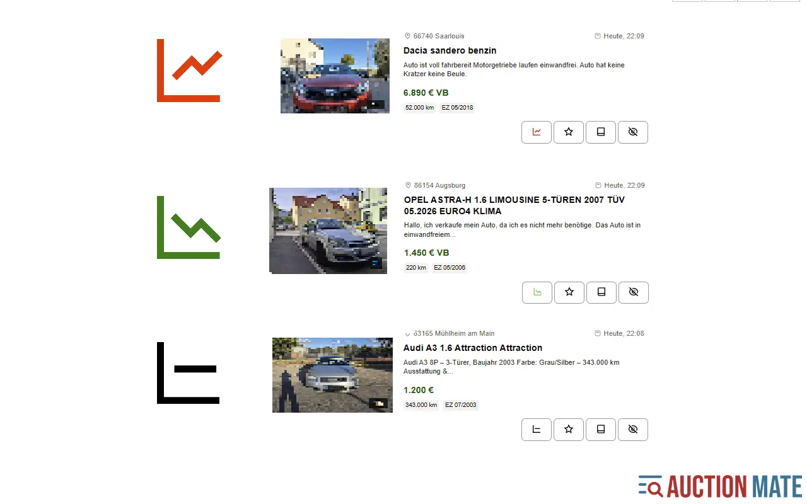Click the large red rising-price trend icon
Image resolution: width=807 pixels, height=504 pixels.
coord(189,71)
